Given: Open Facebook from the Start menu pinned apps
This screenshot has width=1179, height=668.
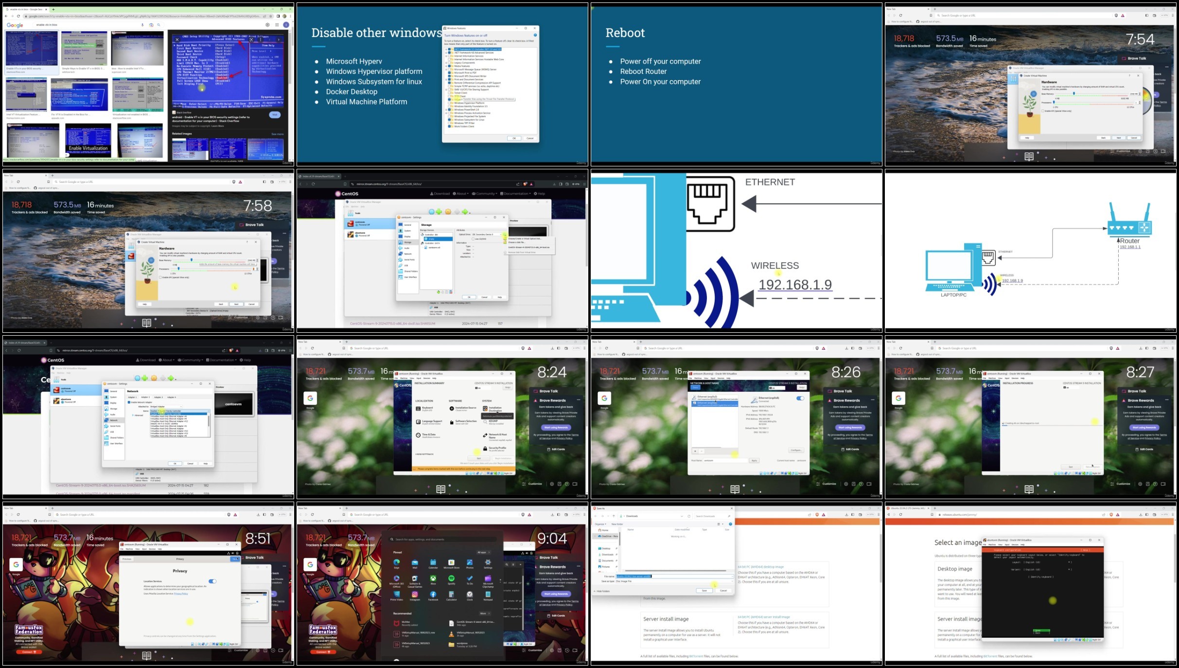Looking at the screenshot, I should tap(433, 596).
